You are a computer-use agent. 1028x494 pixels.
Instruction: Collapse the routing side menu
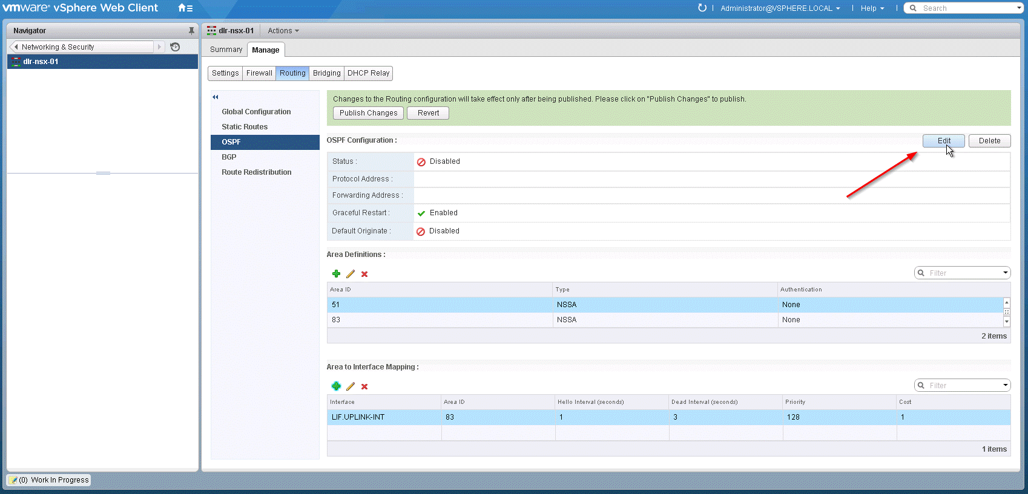click(215, 97)
